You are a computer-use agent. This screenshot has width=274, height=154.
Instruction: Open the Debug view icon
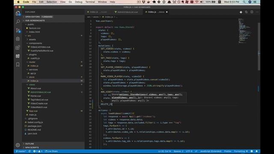tap(18, 39)
